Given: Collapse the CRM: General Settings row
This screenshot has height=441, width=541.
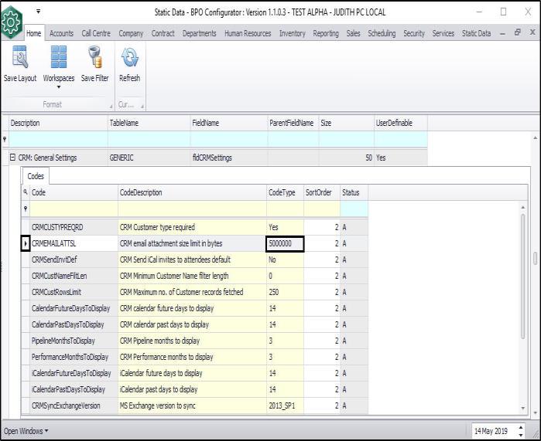Looking at the screenshot, I should click(12, 158).
